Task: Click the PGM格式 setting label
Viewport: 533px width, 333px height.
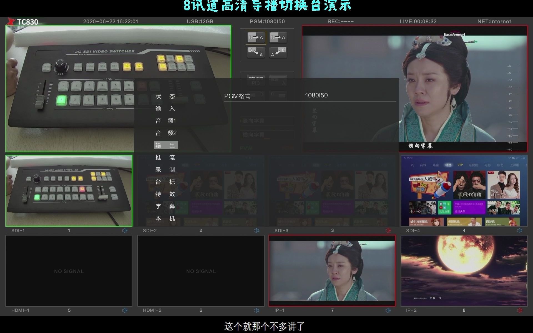Action: (x=237, y=96)
